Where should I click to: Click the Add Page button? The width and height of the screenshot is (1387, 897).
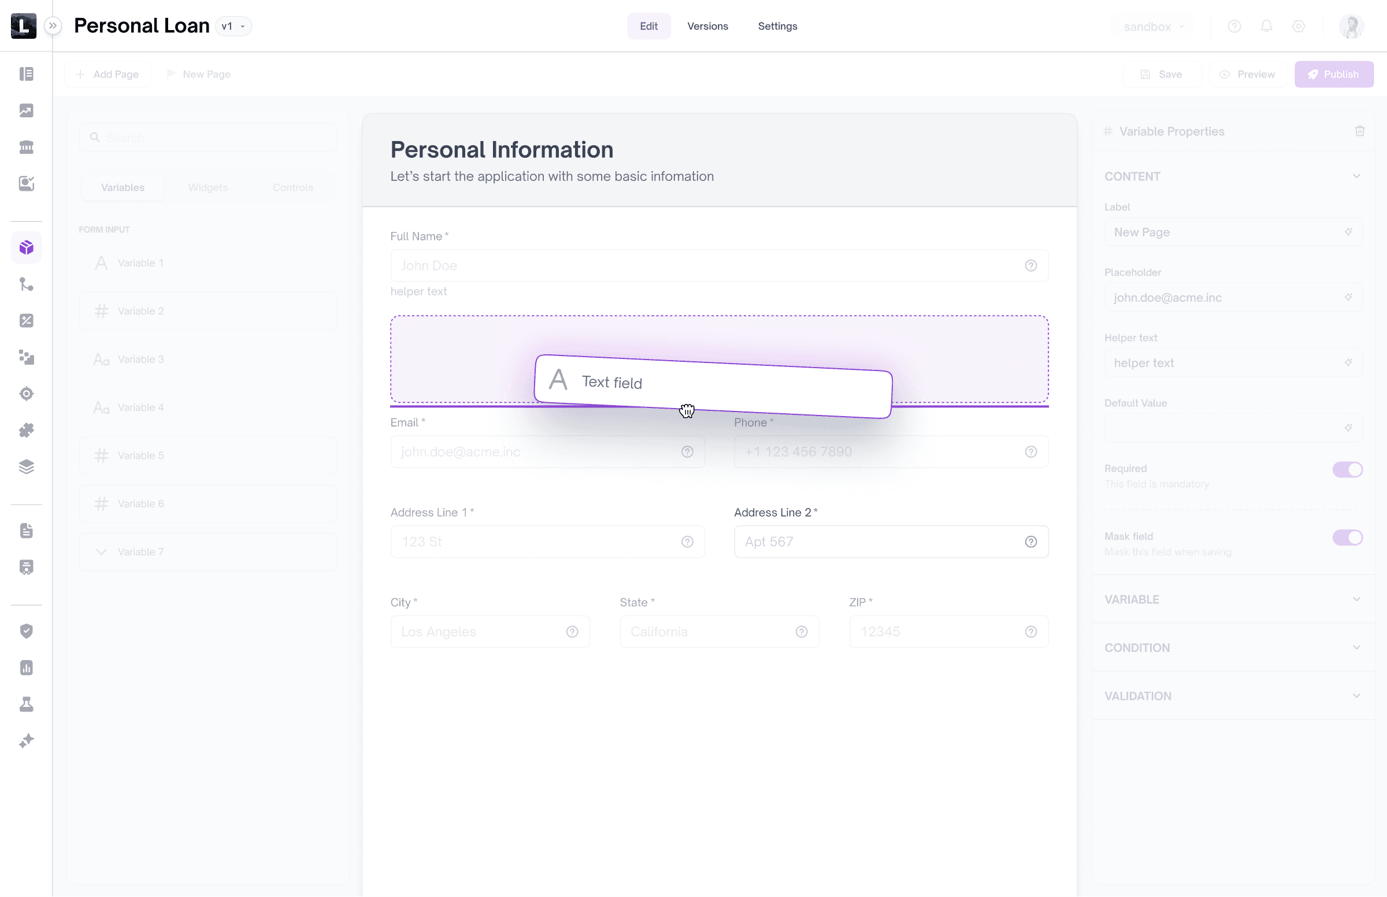(107, 75)
